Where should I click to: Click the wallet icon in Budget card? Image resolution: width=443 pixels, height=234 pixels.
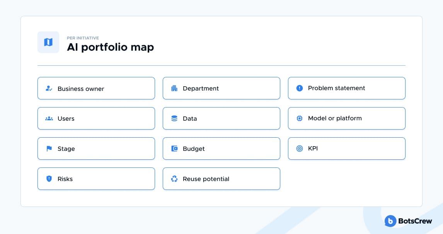click(174, 149)
